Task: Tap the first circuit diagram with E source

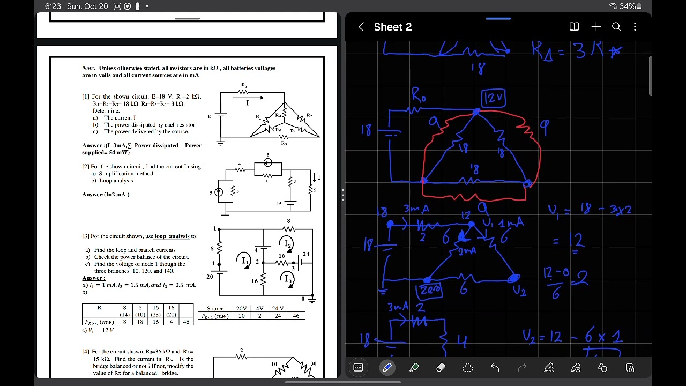Action: [264, 114]
